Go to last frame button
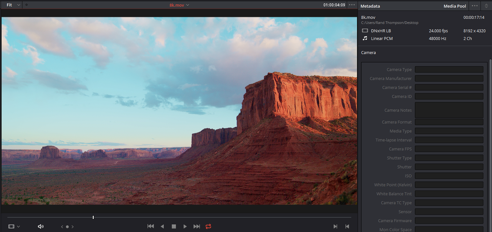 point(197,227)
